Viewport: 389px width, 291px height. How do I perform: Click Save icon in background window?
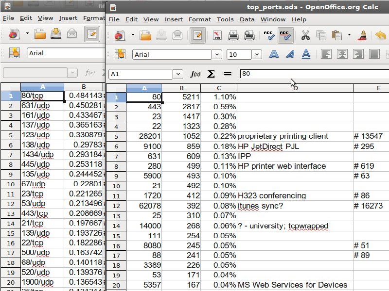coord(56,34)
